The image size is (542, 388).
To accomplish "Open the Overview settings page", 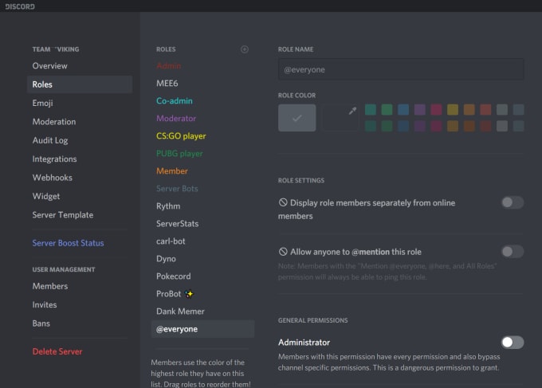I will click(49, 65).
